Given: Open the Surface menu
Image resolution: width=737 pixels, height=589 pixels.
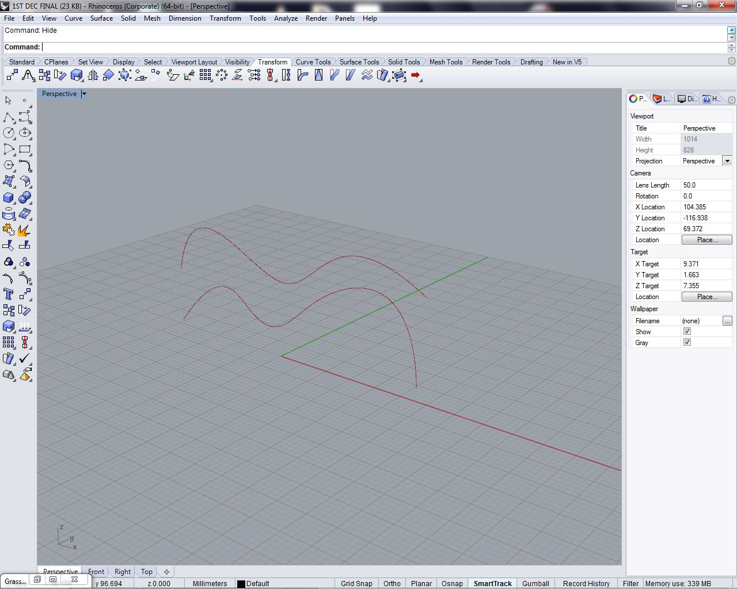Looking at the screenshot, I should coord(101,18).
